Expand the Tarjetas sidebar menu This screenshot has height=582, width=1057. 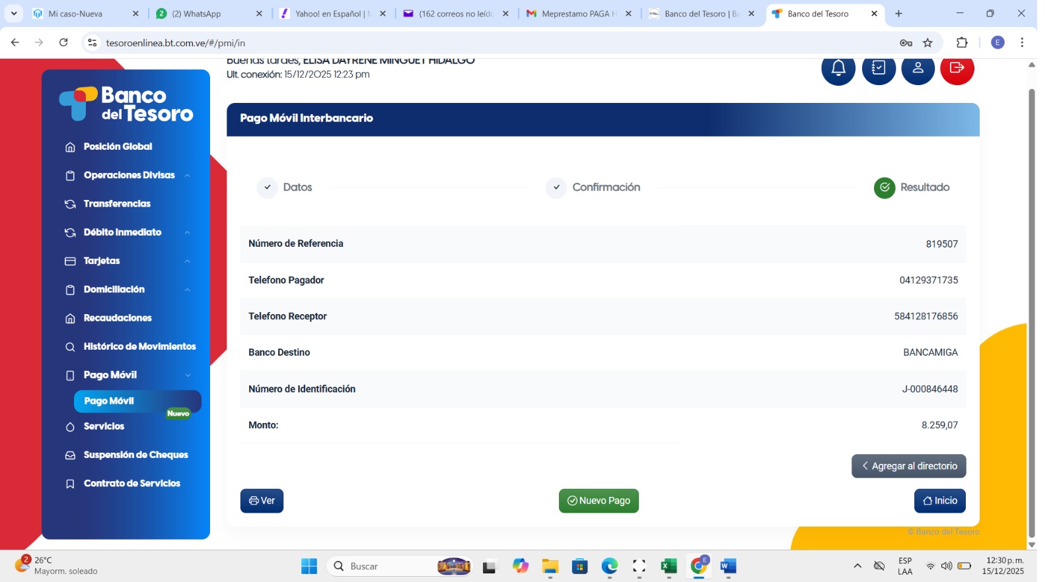pos(102,261)
